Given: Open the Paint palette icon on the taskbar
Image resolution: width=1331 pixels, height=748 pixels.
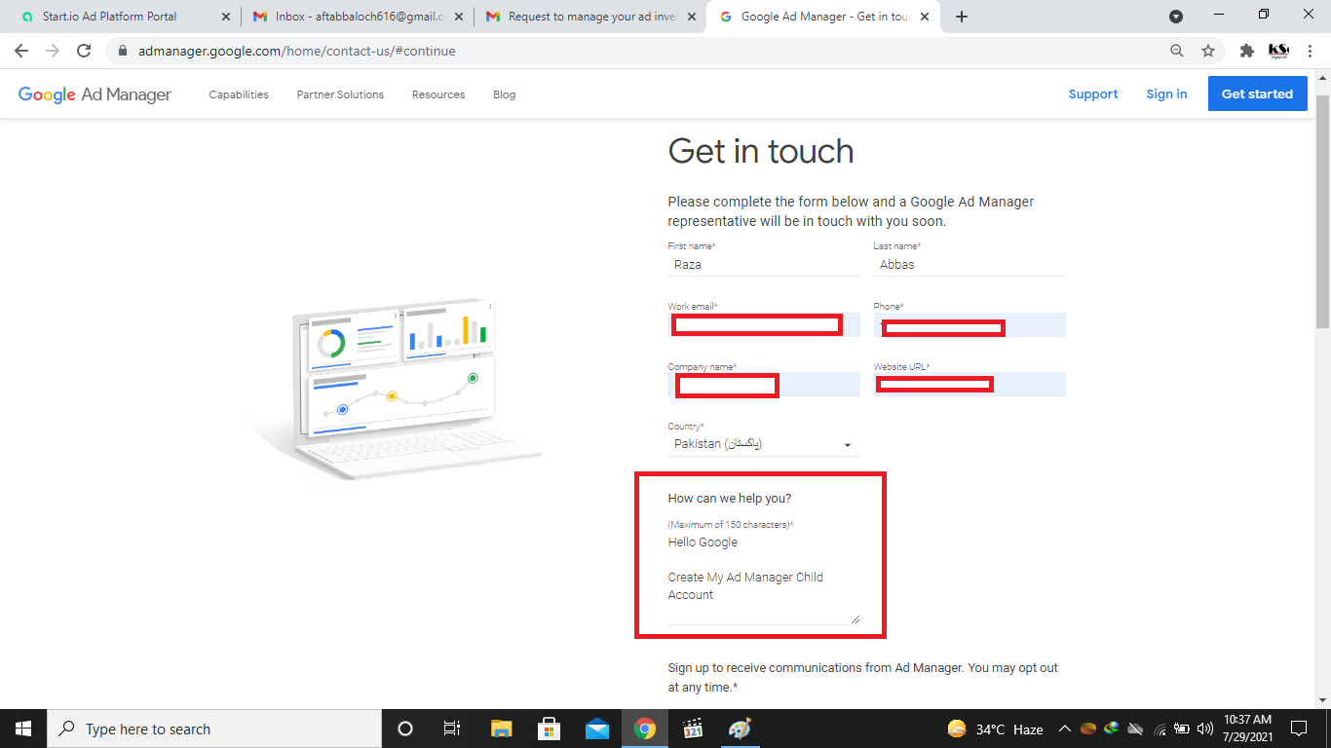Looking at the screenshot, I should pos(741,729).
